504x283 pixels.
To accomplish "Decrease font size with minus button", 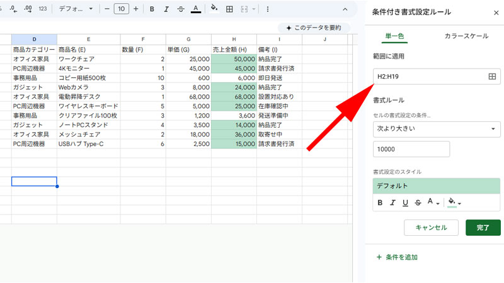I will pyautogui.click(x=107, y=9).
